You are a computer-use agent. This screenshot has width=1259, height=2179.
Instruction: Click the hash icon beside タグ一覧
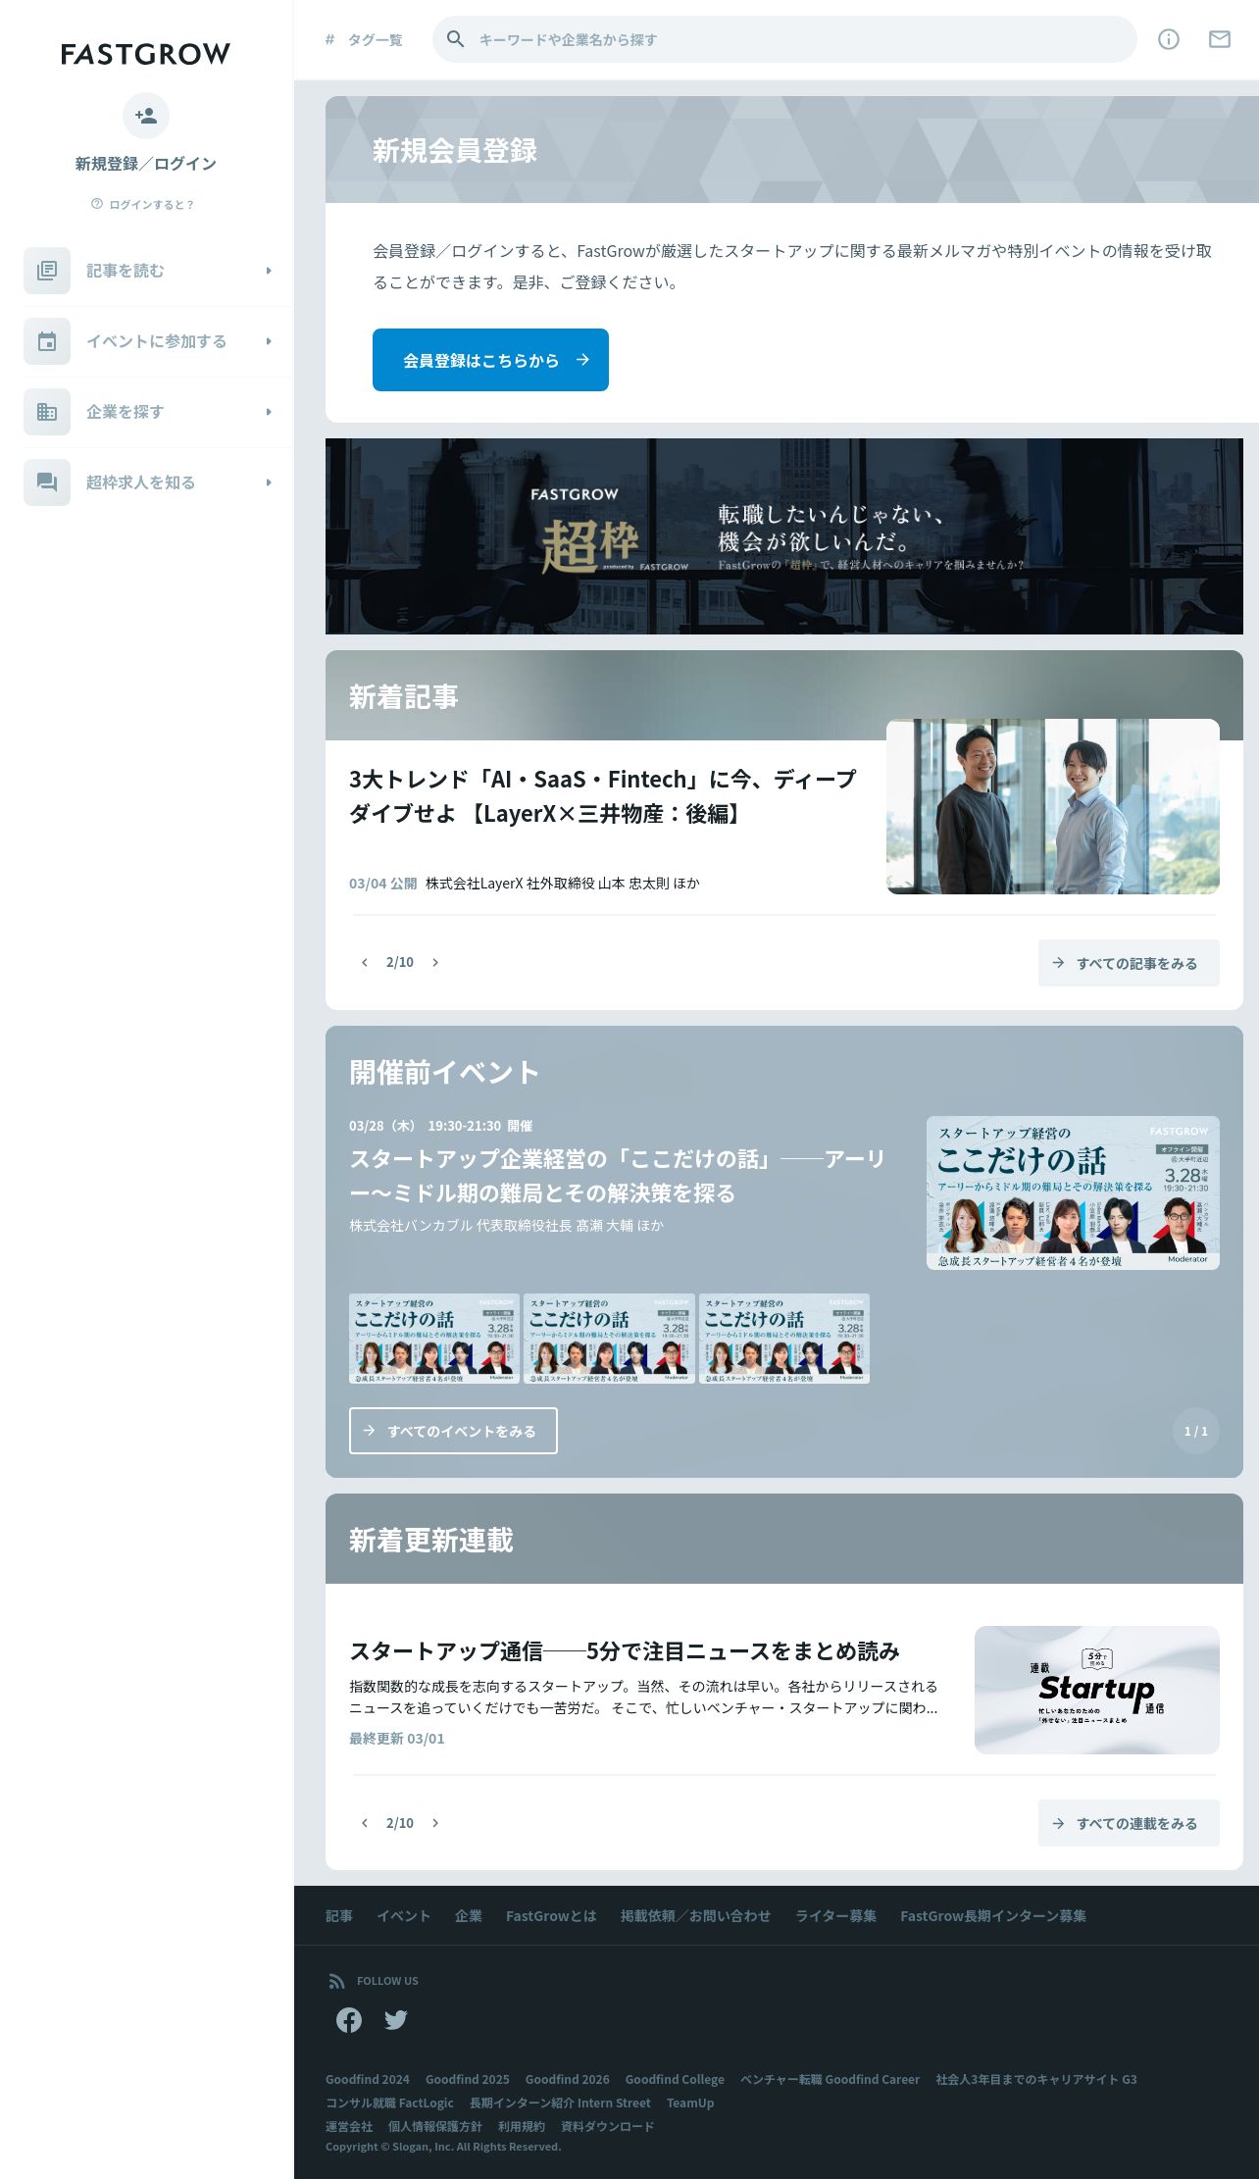coord(329,39)
